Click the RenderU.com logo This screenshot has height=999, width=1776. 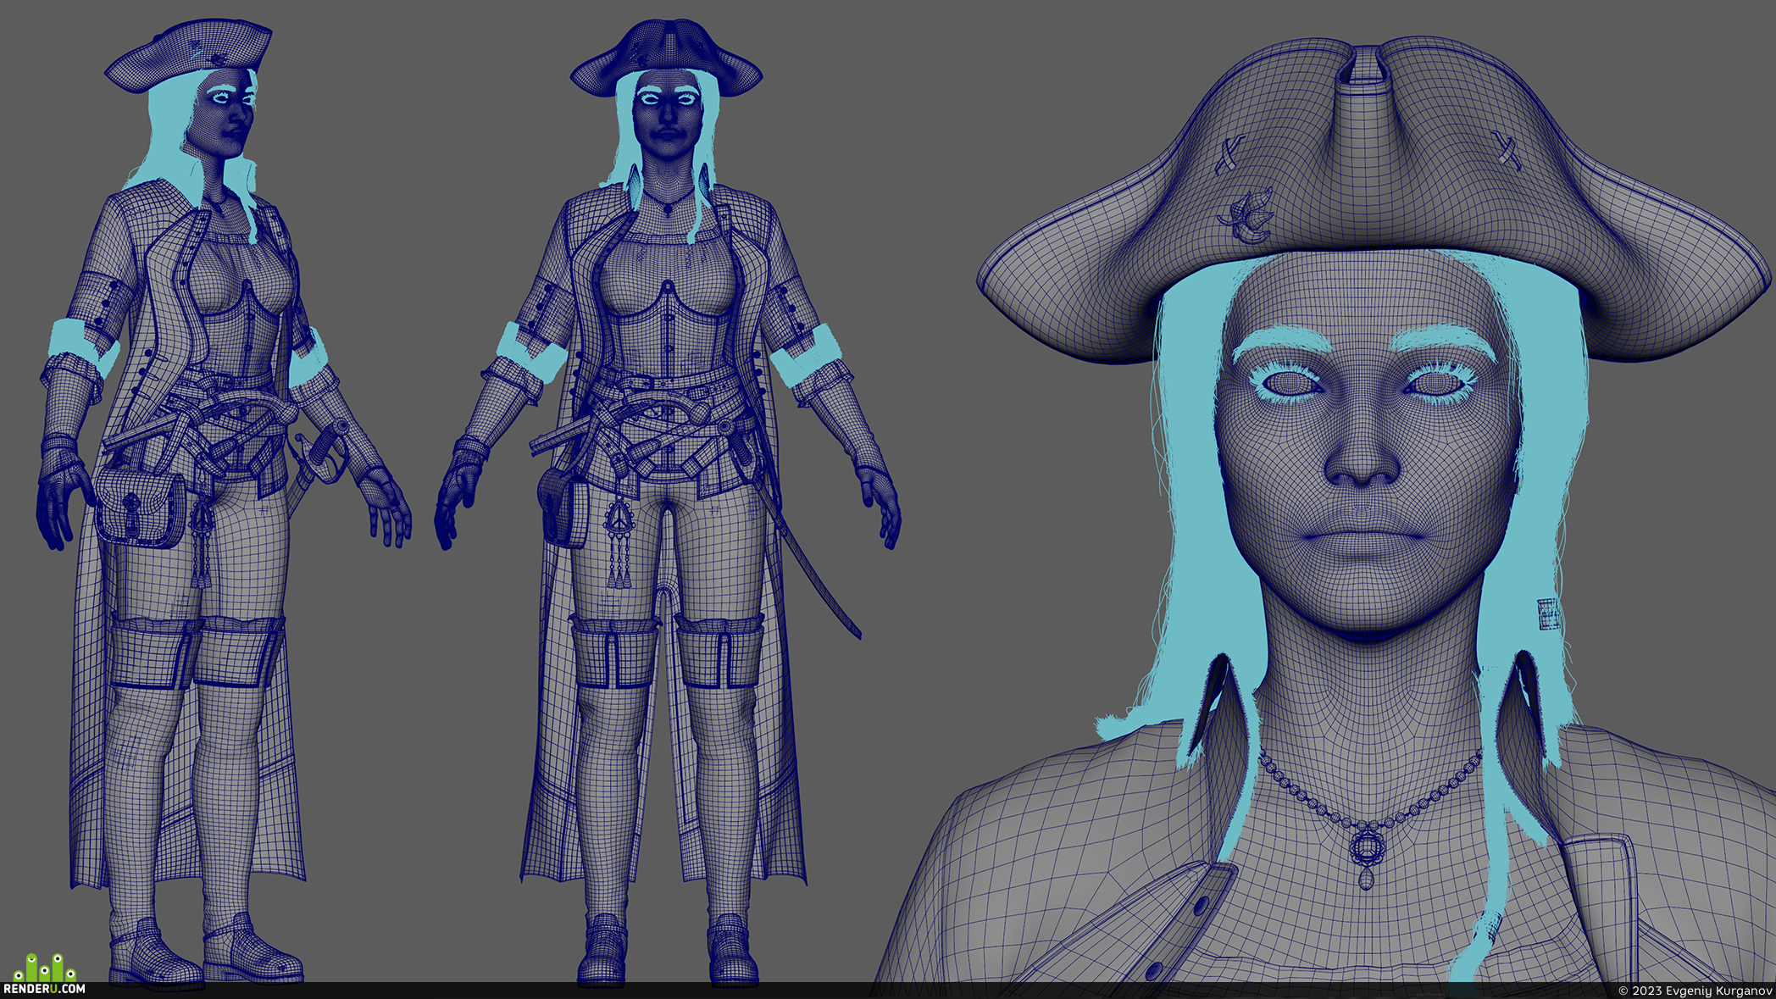coord(44,974)
